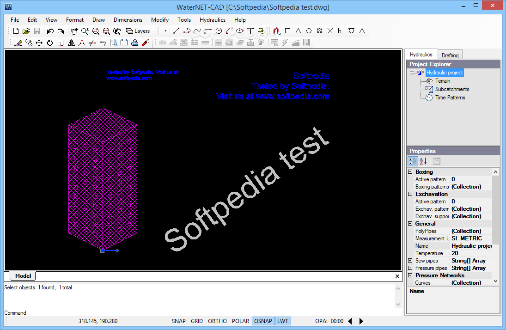Image resolution: width=506 pixels, height=330 pixels.
Task: Select the Zoom in/out magnifier
Action: click(x=85, y=31)
